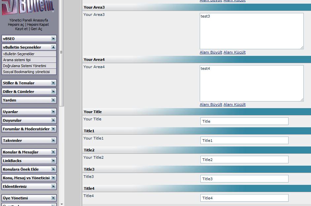Screen dimensions: 311x206
Task: Expand the Stiller & Temalar section
Action: [x=53, y=83]
